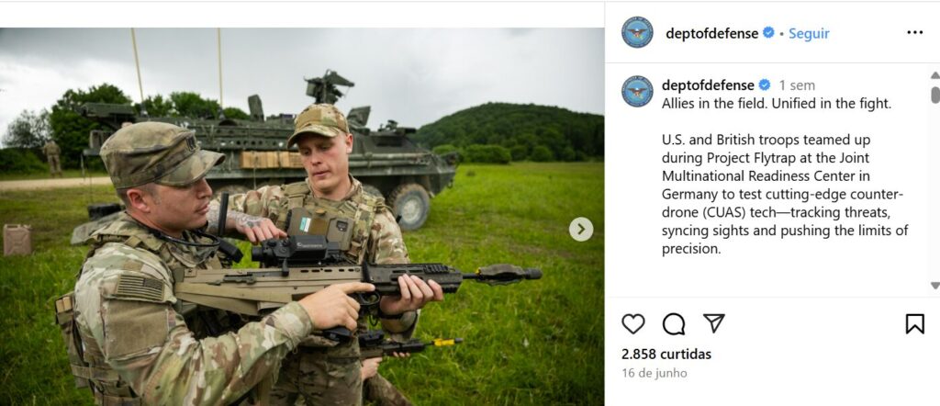Open deptofdefense profile from header username
The height and width of the screenshot is (406, 940).
[x=711, y=34]
